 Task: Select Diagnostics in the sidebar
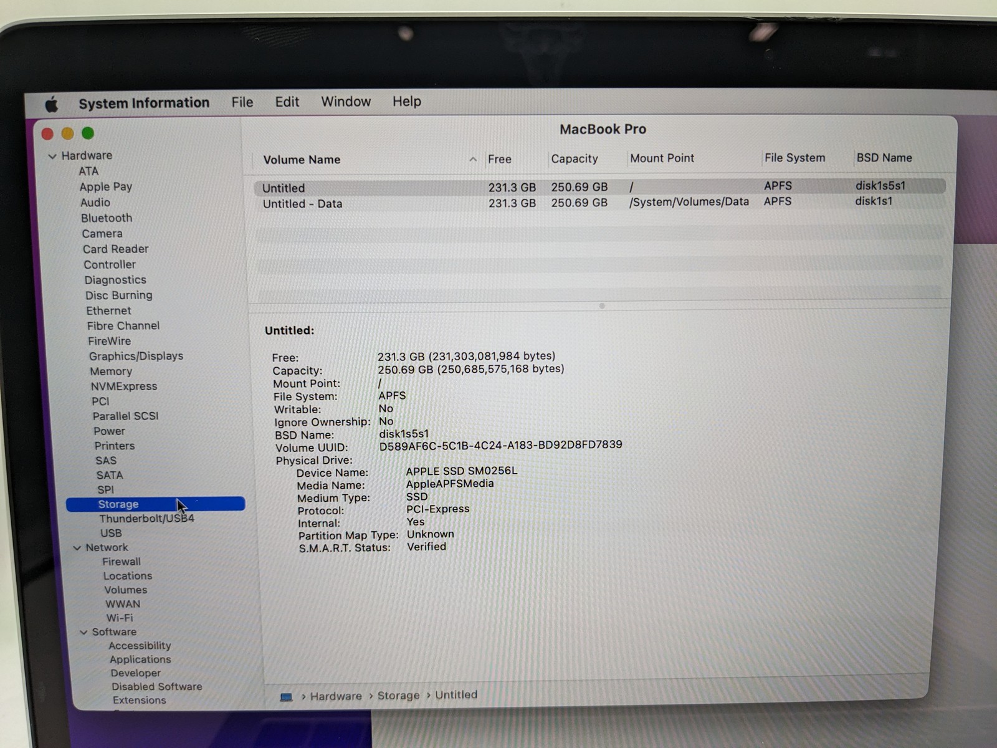click(115, 280)
